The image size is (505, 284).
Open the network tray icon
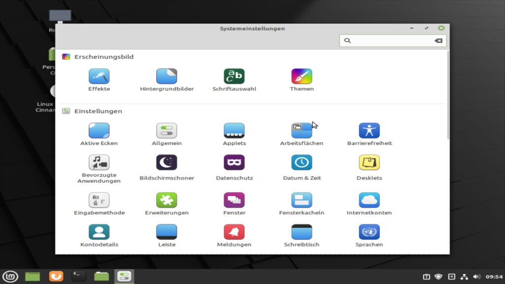[x=464, y=277]
